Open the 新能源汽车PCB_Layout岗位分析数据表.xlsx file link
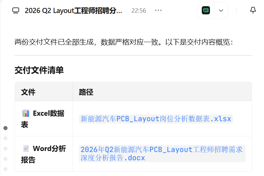264x176 pixels. click(156, 119)
